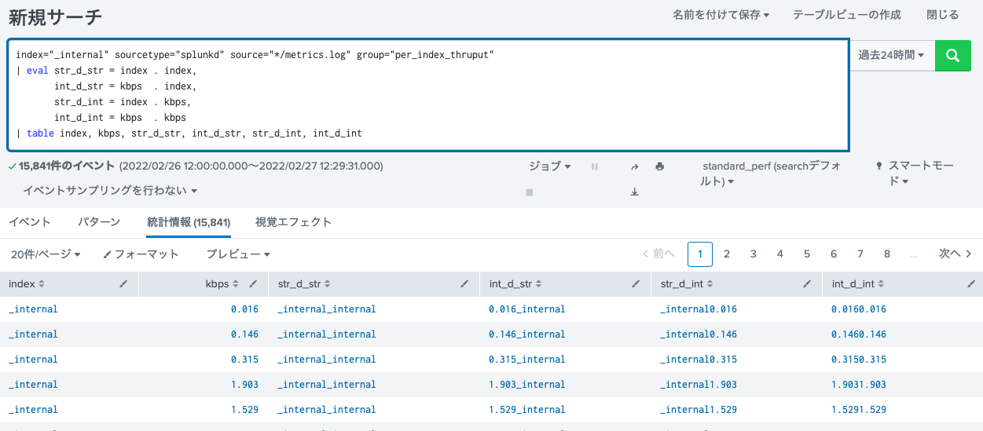This screenshot has width=983, height=431.
Task: Pause the search job
Action: click(x=594, y=166)
